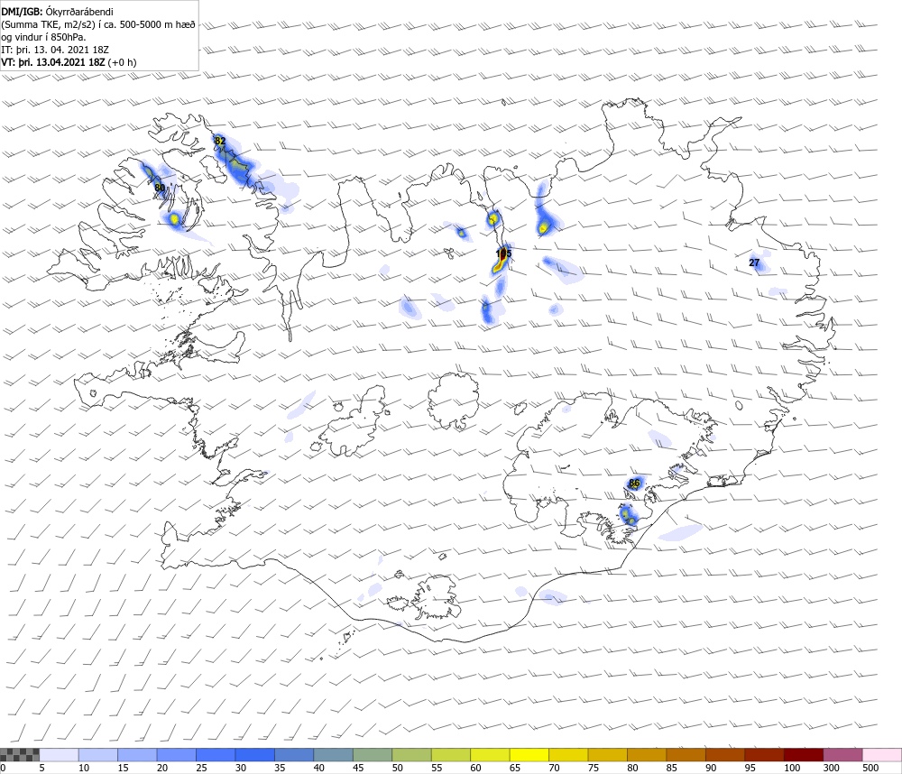Image resolution: width=902 pixels, height=774 pixels.
Task: Click the pale pink swatch above 500
Action: 882,755
